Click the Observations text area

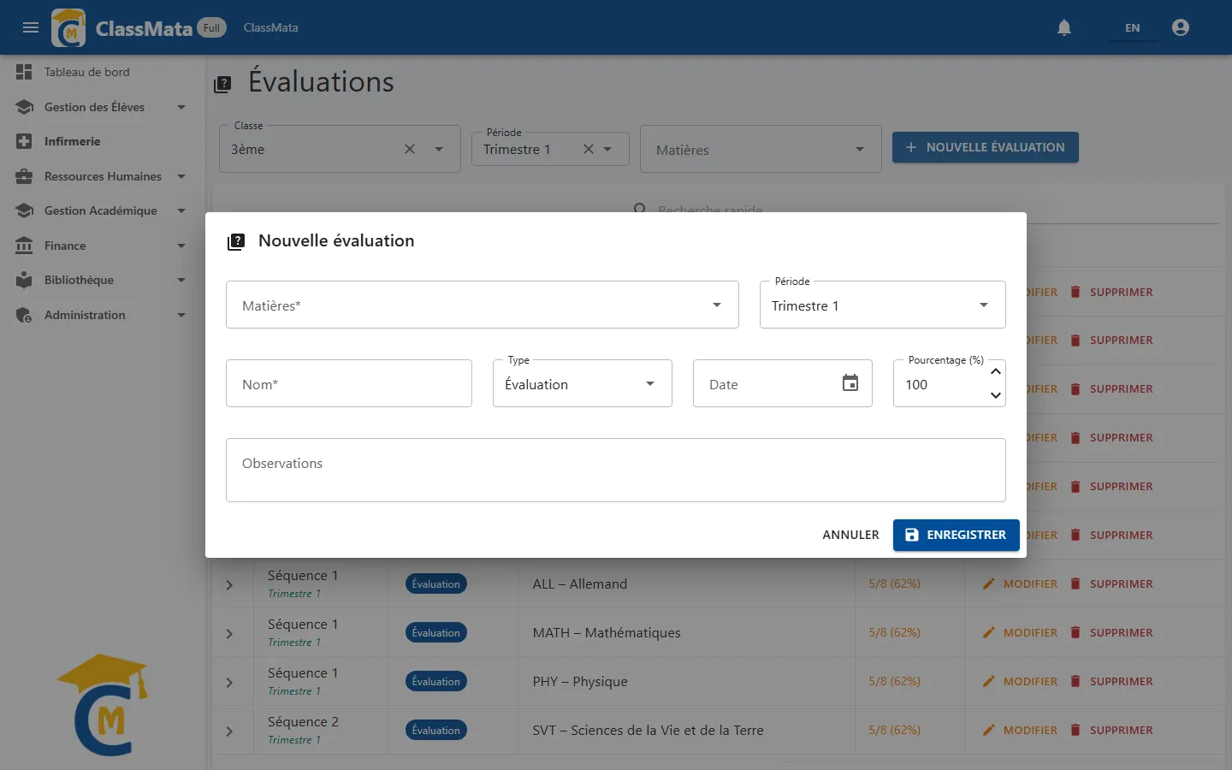pyautogui.click(x=616, y=470)
